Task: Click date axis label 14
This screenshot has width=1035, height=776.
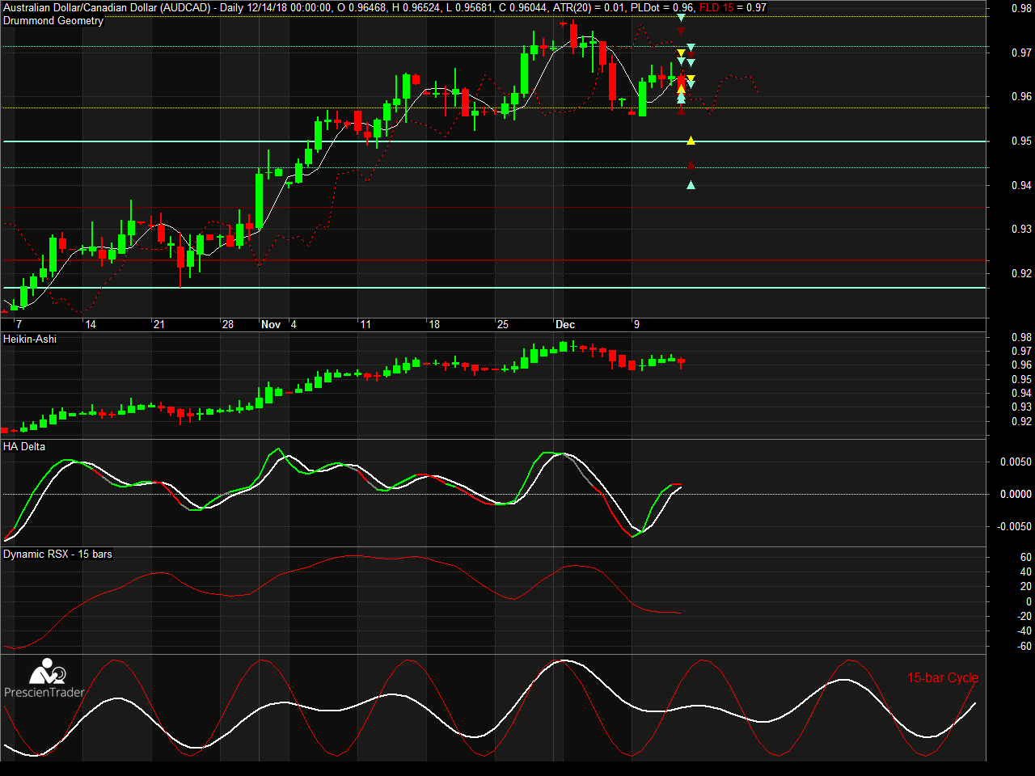Action: pyautogui.click(x=91, y=325)
